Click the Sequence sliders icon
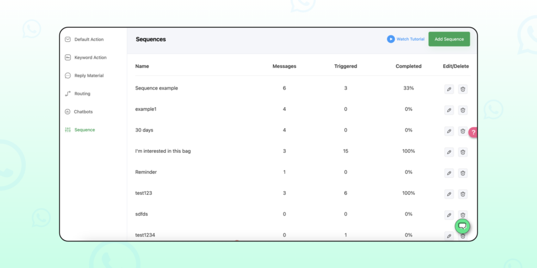This screenshot has height=268, width=537. (x=68, y=130)
